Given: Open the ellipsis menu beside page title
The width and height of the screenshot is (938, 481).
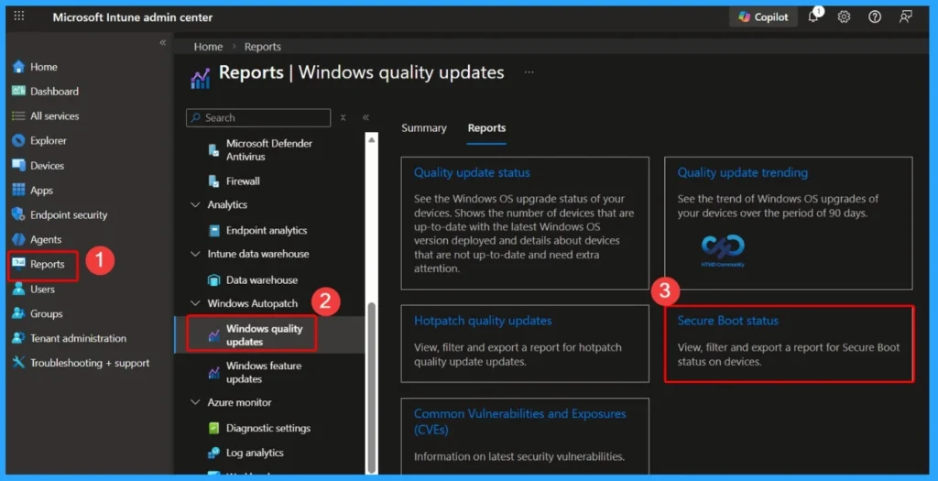Looking at the screenshot, I should [529, 72].
